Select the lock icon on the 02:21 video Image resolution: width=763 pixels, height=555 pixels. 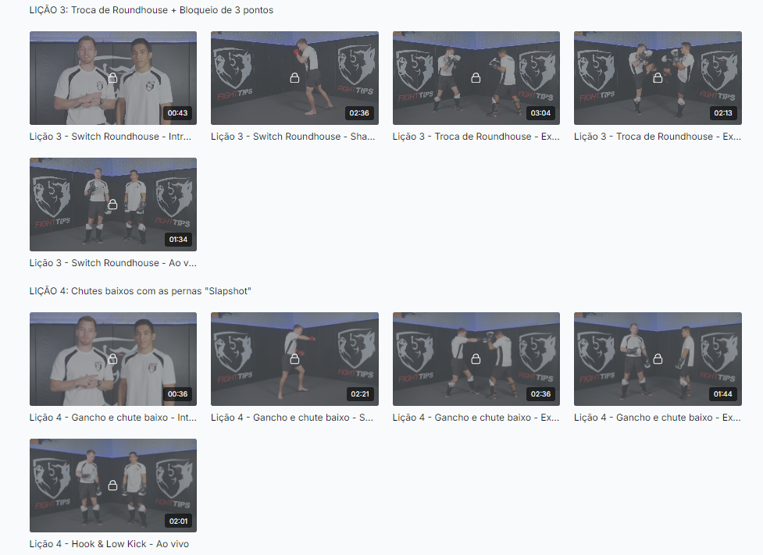[x=294, y=359]
